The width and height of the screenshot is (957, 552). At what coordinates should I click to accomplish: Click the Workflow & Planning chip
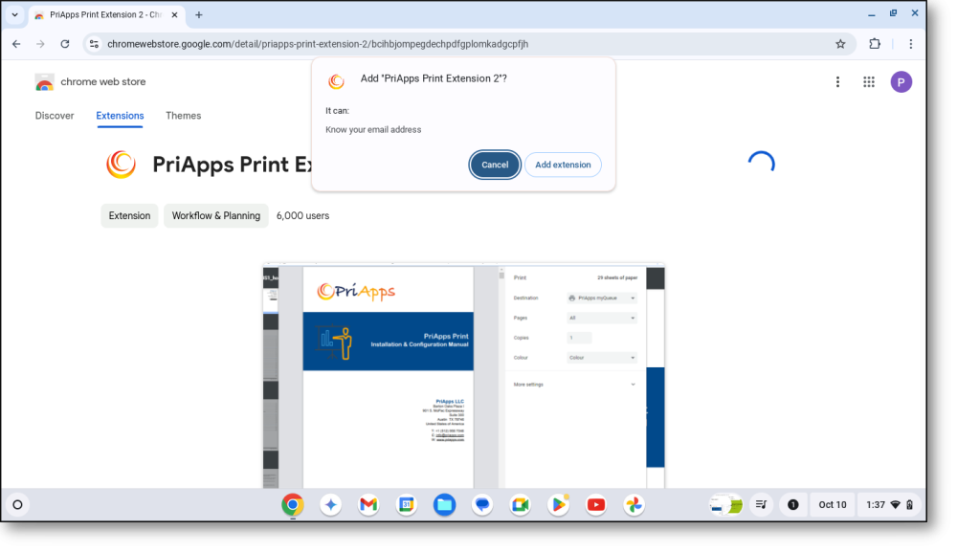[216, 216]
